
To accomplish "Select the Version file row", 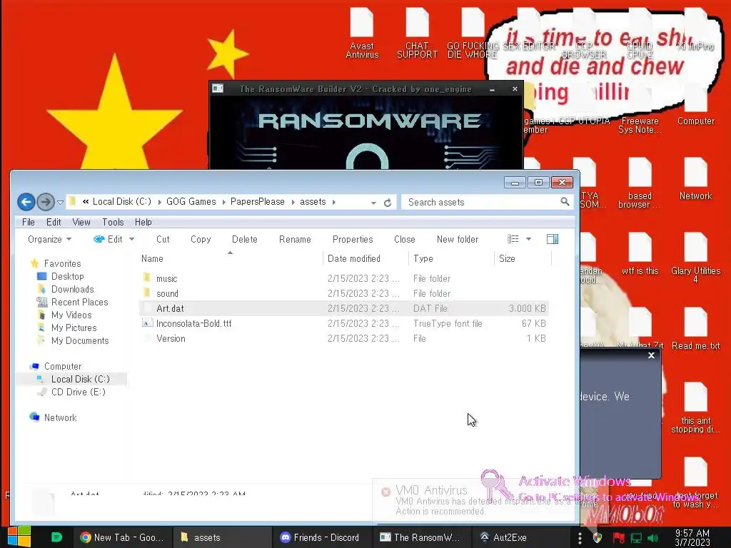I will pyautogui.click(x=344, y=338).
